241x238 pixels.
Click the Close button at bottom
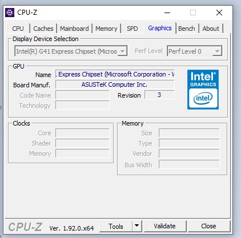208,226
